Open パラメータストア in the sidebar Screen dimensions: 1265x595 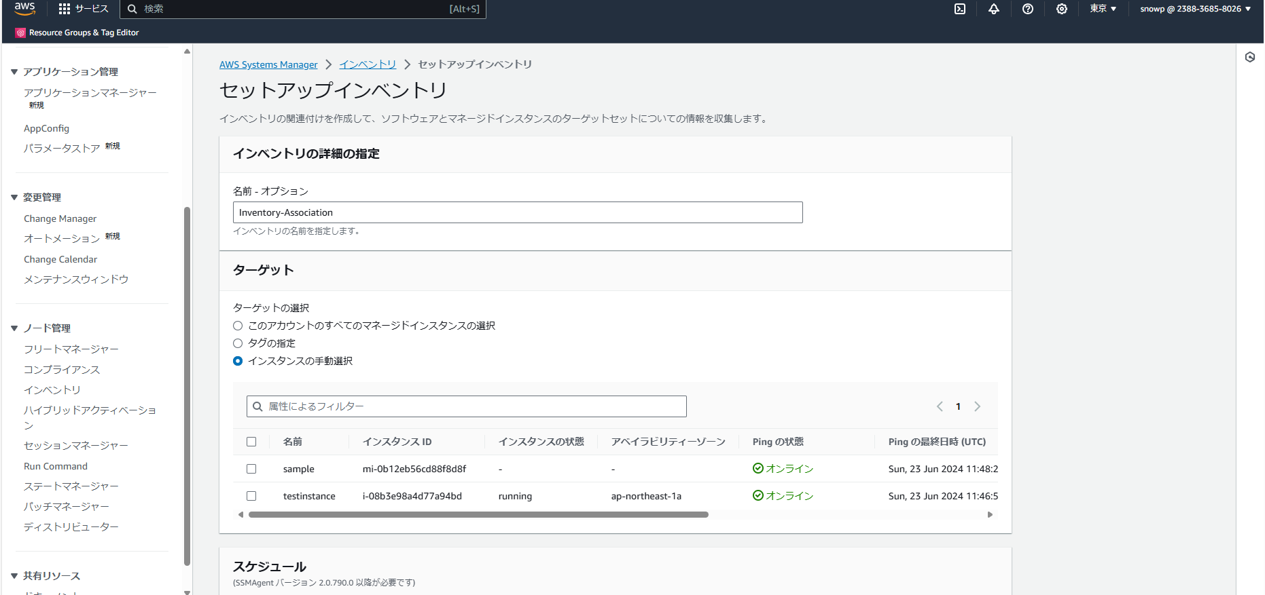62,148
